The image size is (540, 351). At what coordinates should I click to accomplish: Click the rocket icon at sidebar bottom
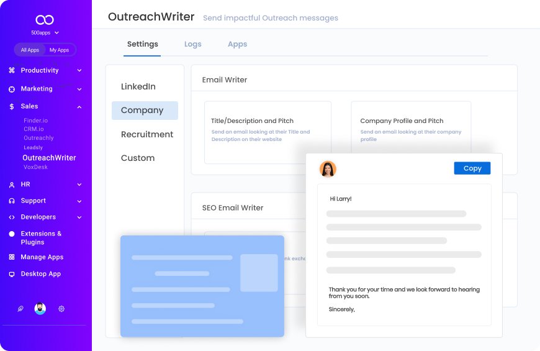[x=20, y=309]
